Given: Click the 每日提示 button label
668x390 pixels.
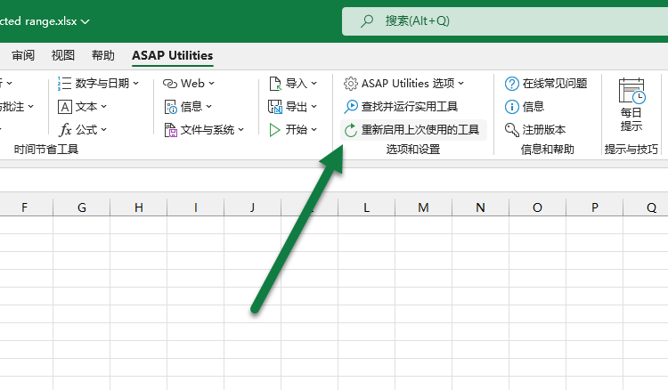Looking at the screenshot, I should pos(631,119).
